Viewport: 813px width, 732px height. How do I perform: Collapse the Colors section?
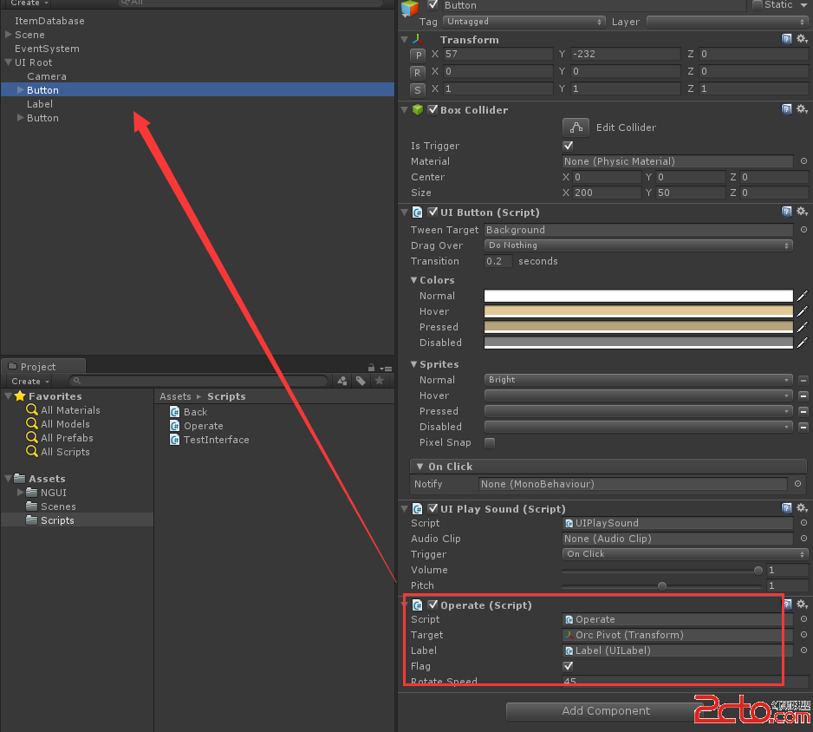click(413, 280)
